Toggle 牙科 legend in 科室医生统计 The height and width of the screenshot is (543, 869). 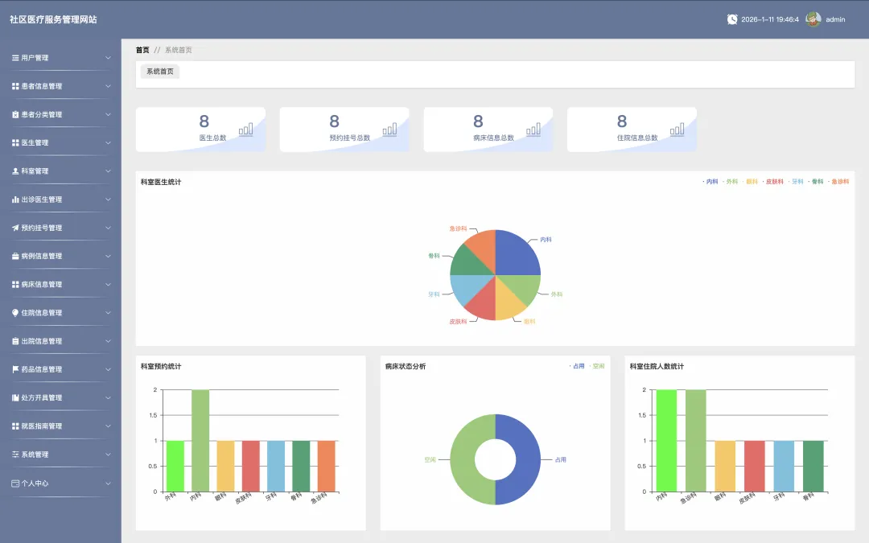796,182
